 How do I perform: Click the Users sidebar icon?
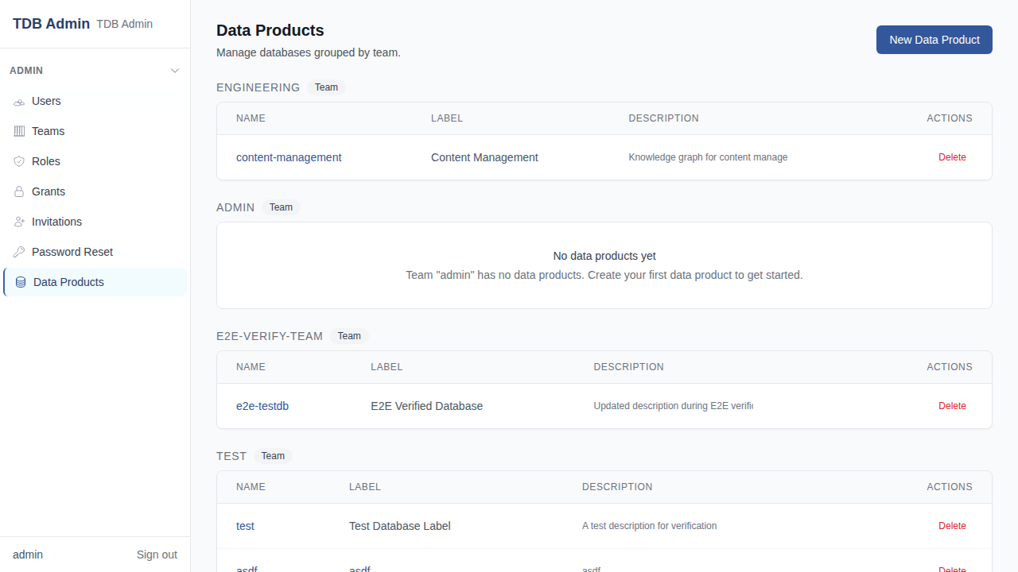[x=19, y=102]
